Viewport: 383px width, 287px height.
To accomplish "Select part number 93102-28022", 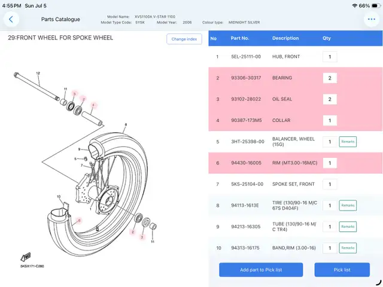I will point(246,99).
